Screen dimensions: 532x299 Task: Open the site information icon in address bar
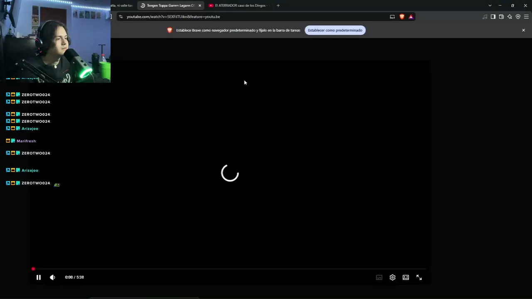[x=121, y=17]
